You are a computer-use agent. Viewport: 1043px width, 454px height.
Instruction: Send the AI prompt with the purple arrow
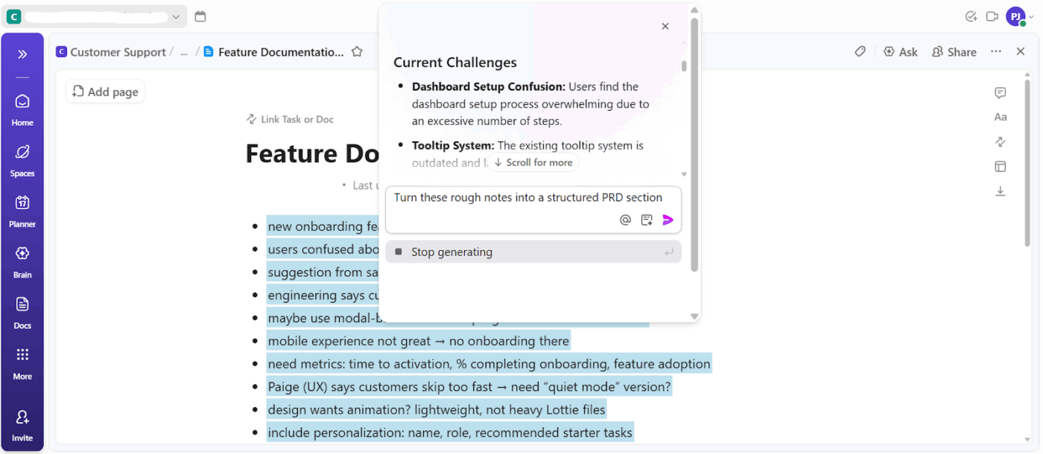(x=668, y=220)
